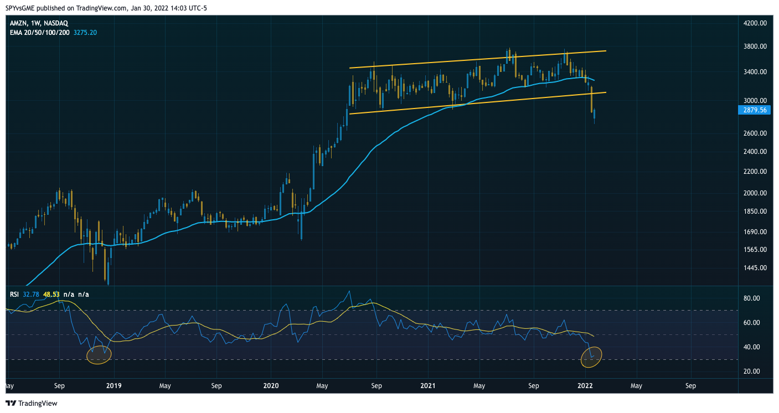The width and height of the screenshot is (779, 413).
Task: Click the 3000.00 price axis label
Action: click(755, 101)
